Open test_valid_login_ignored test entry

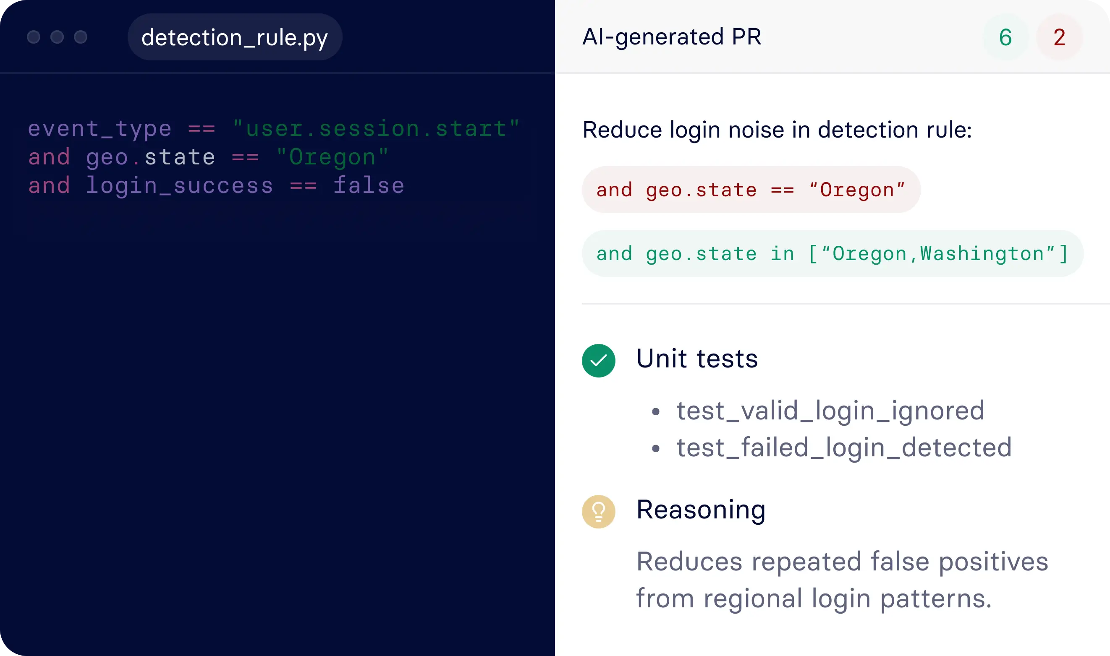(x=830, y=411)
